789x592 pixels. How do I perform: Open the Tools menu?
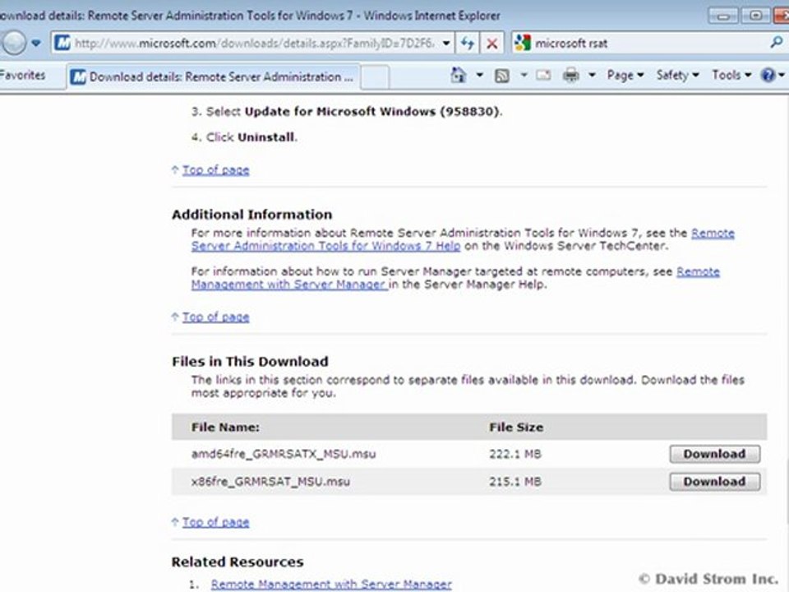tap(731, 76)
